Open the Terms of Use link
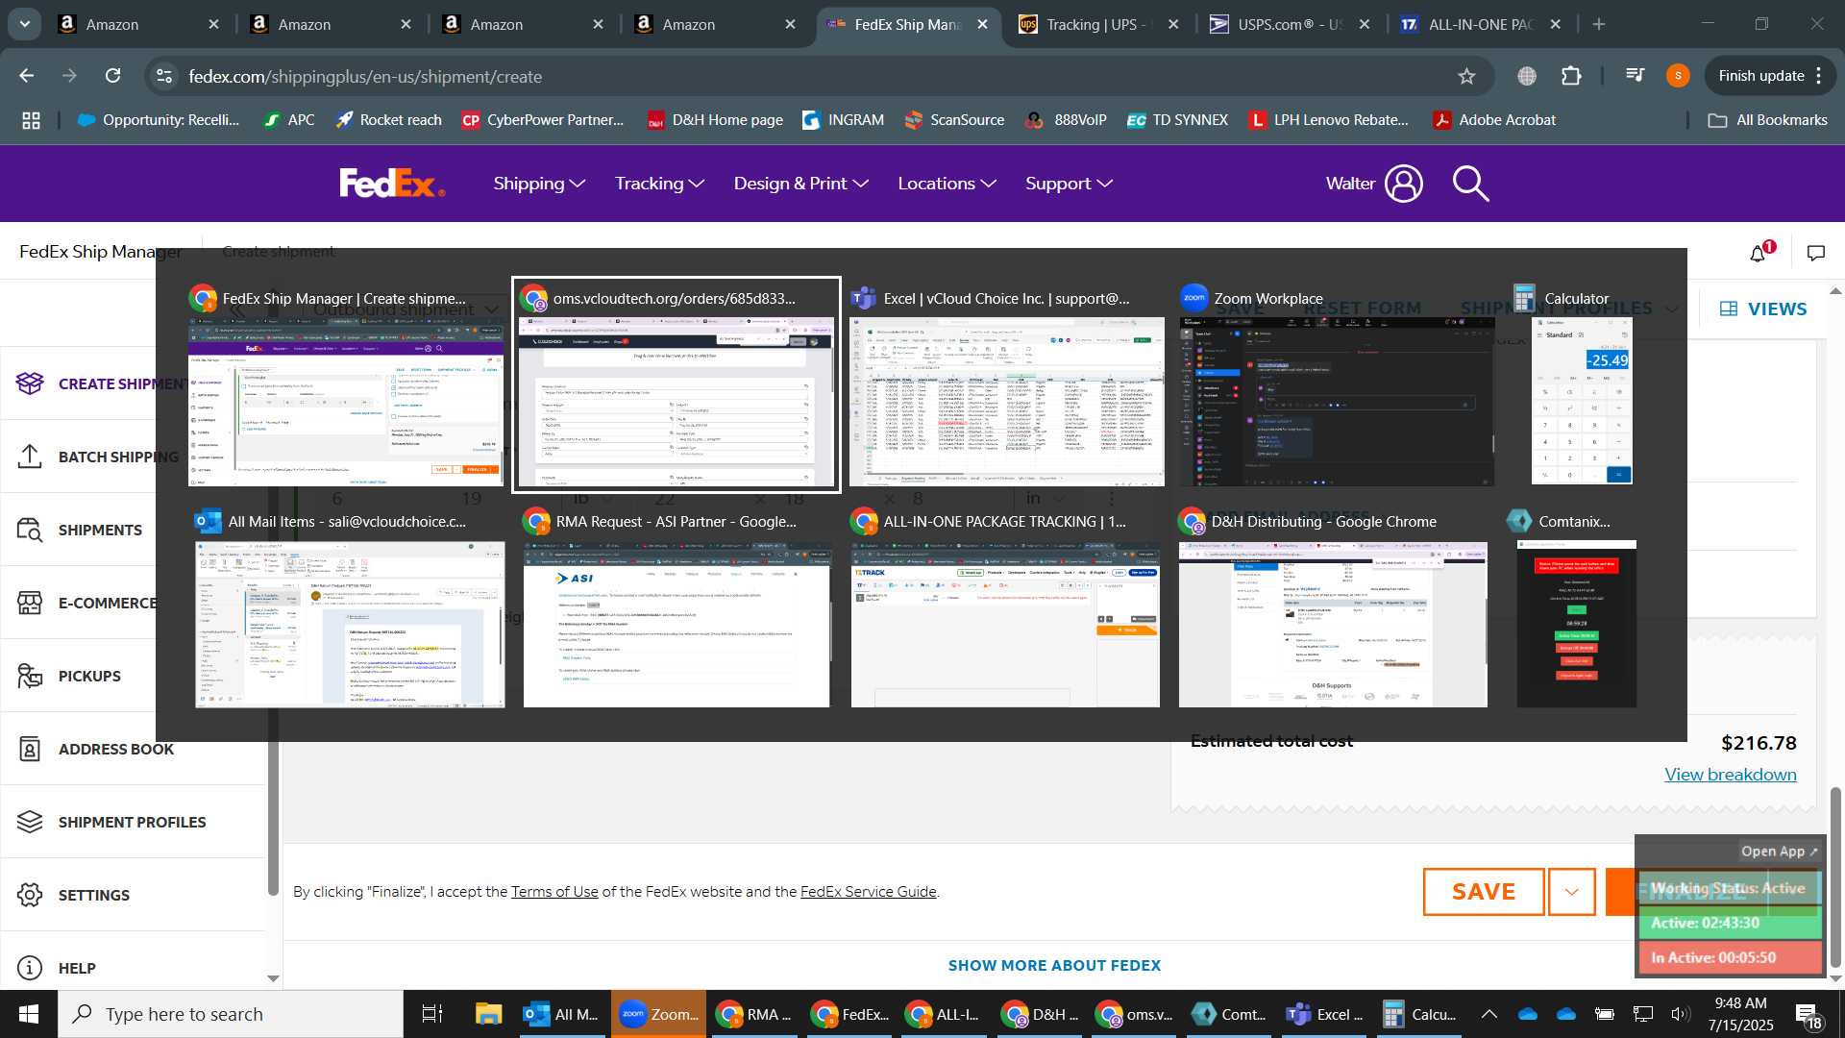The image size is (1845, 1038). [x=554, y=892]
